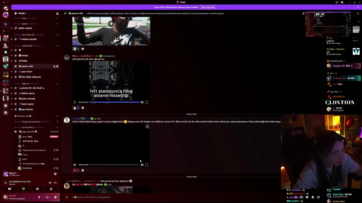Add a channel to Eğlence category
The width and height of the screenshot is (362, 203).
[x=57, y=83]
